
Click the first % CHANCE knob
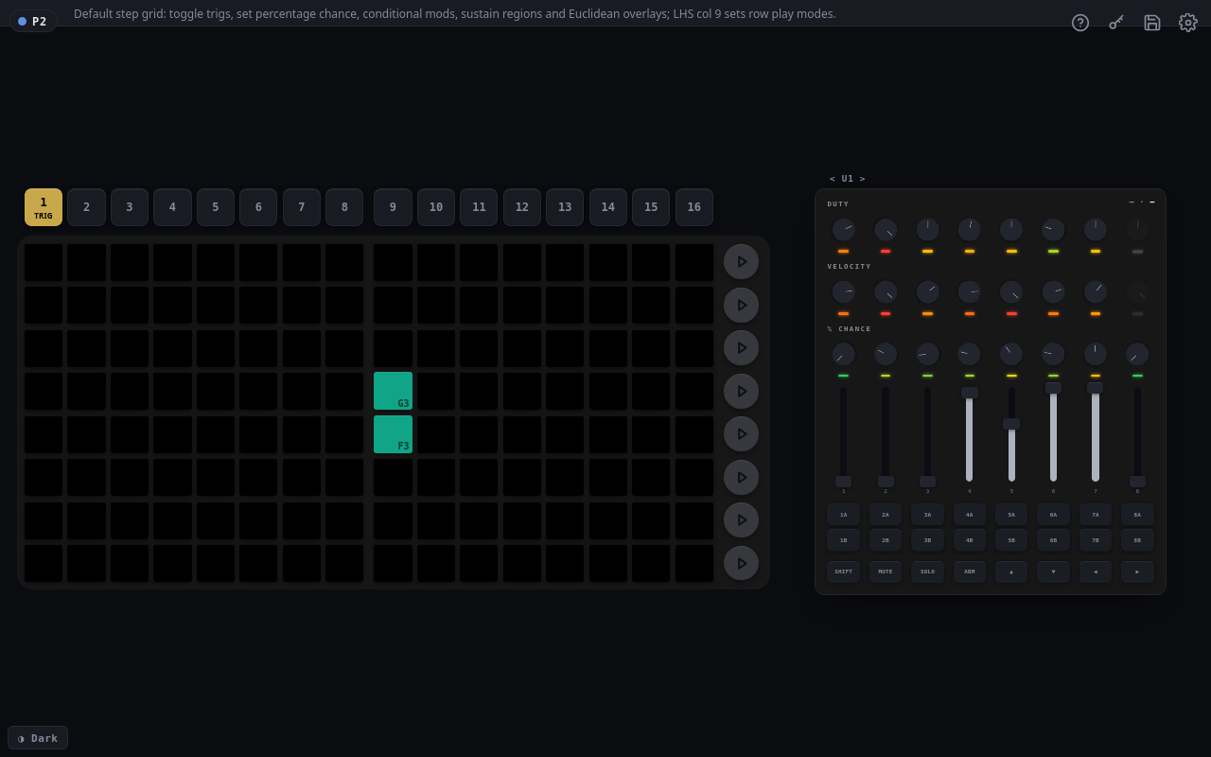pyautogui.click(x=843, y=354)
